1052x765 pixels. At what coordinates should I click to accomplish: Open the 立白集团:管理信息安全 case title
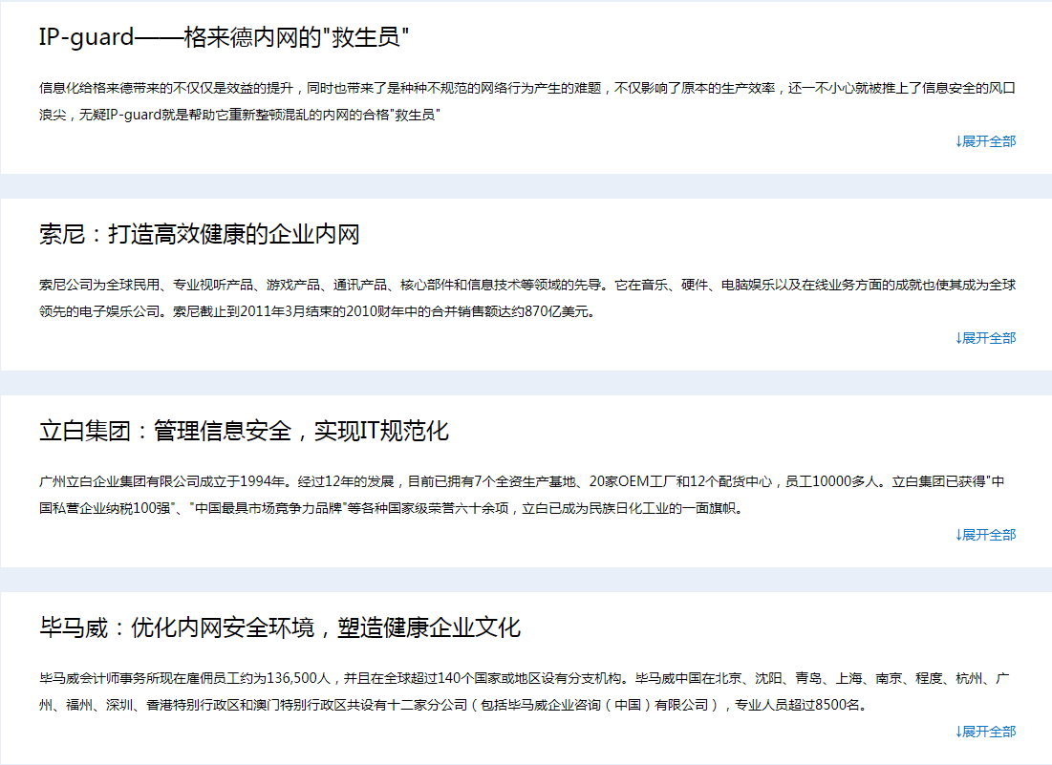[x=244, y=432]
